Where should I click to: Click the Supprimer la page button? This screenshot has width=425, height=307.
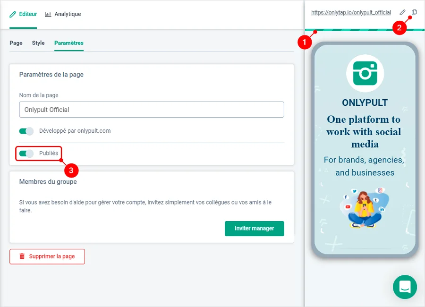pos(47,256)
